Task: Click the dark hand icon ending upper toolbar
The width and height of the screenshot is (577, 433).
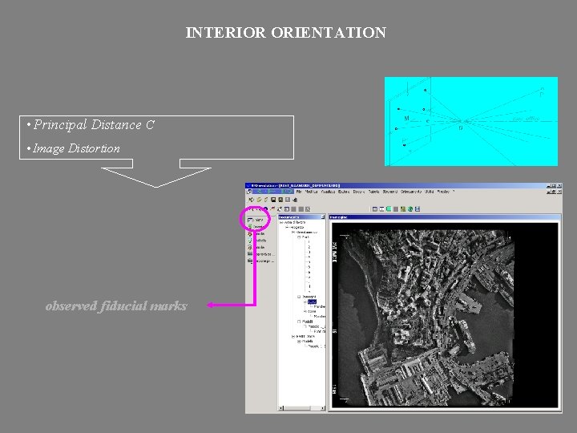Action: tap(295, 200)
